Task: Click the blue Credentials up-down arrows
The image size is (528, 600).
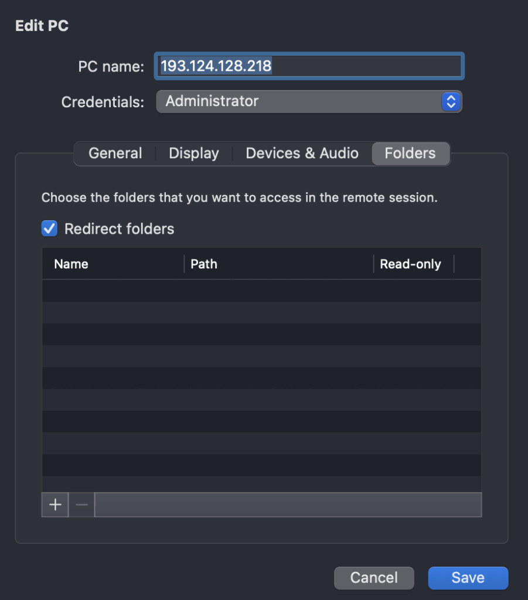Action: coord(451,101)
